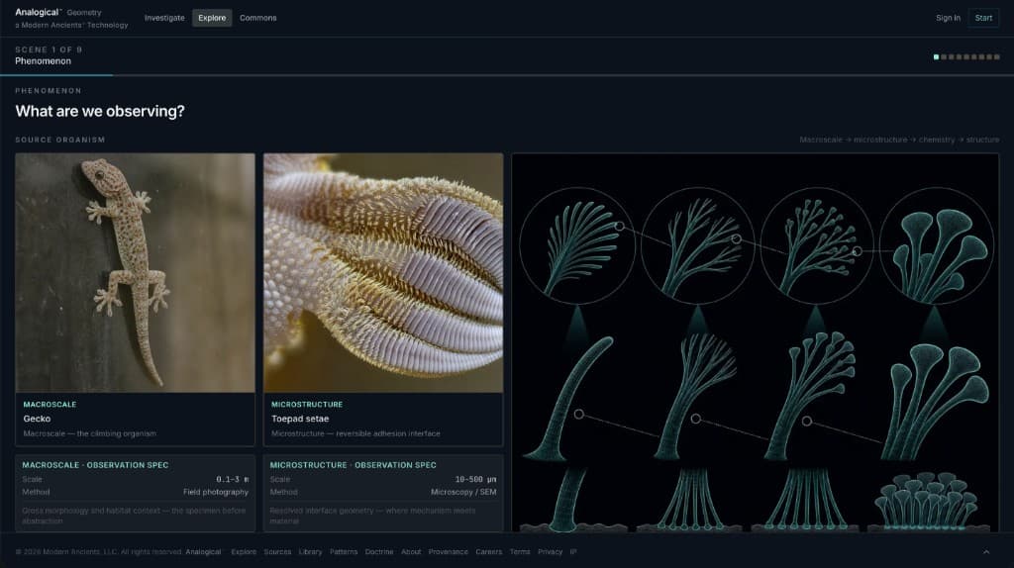Switch to the Commons tab

258,18
